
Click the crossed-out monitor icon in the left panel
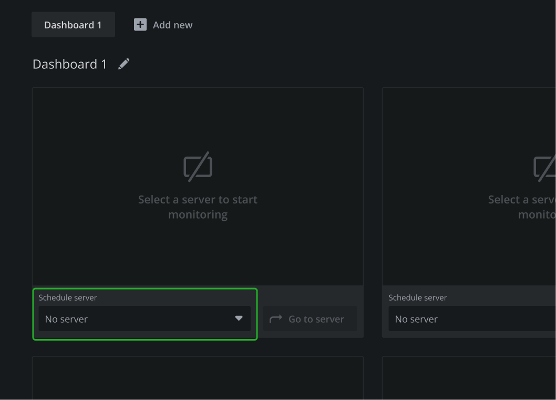click(x=198, y=167)
